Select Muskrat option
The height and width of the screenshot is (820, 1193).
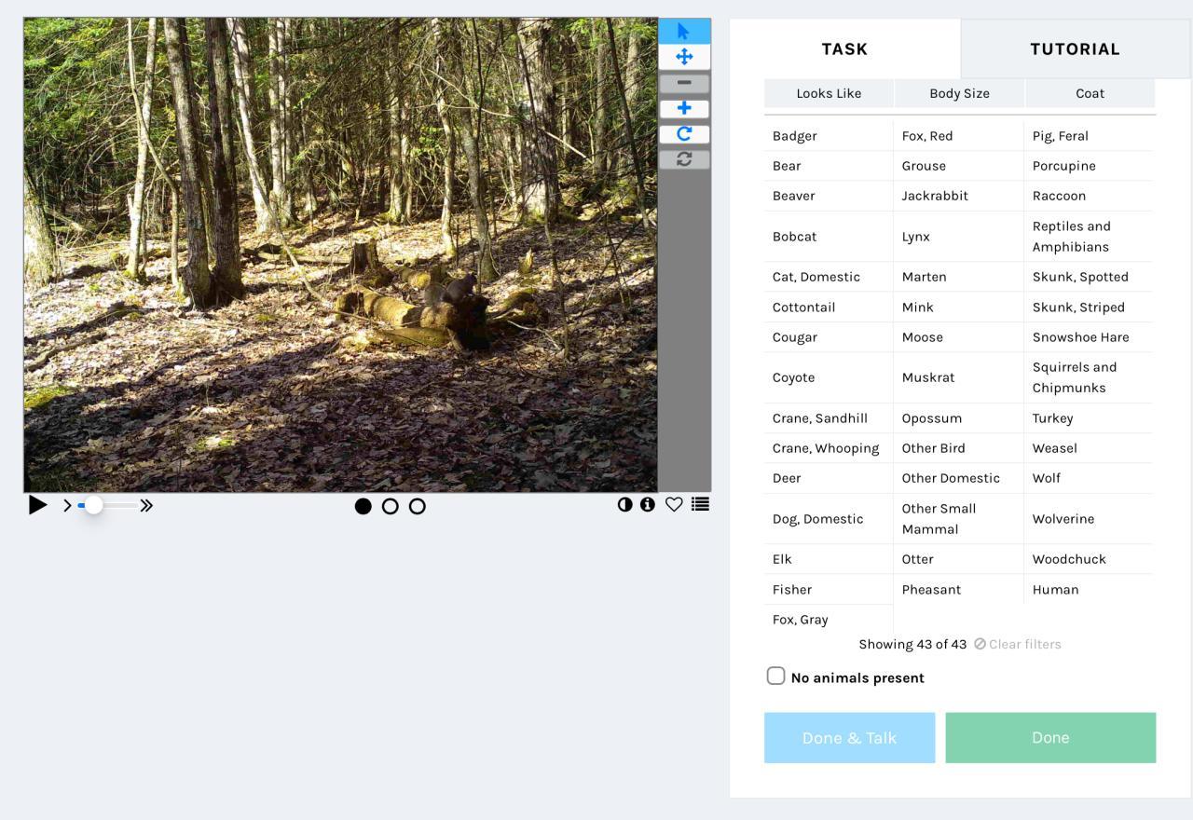tap(959, 377)
